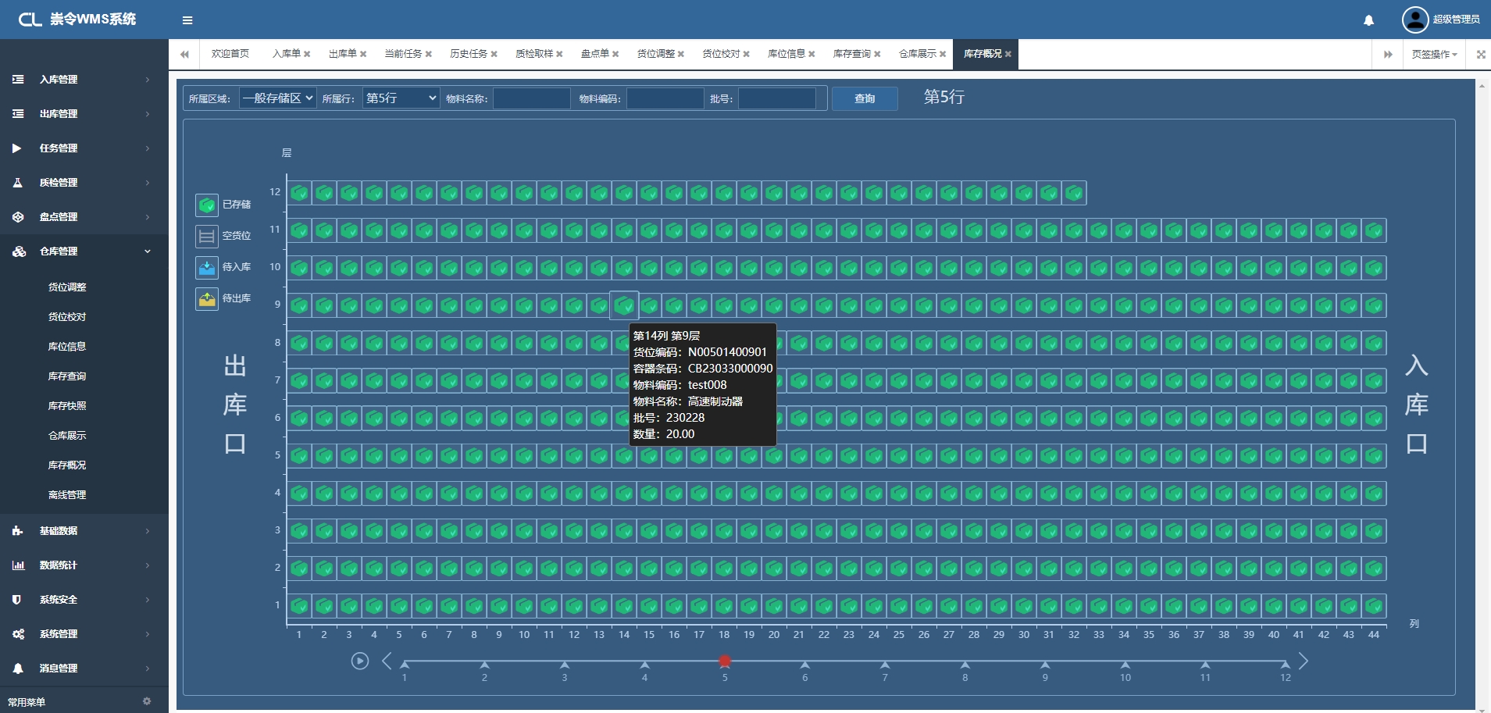
Task: Open 货位调整 in the sidebar
Action: coord(67,287)
